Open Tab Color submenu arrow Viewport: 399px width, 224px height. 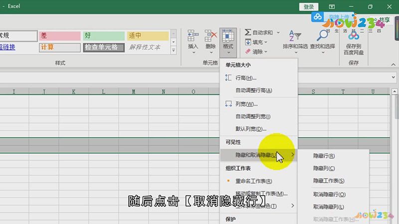293,206
